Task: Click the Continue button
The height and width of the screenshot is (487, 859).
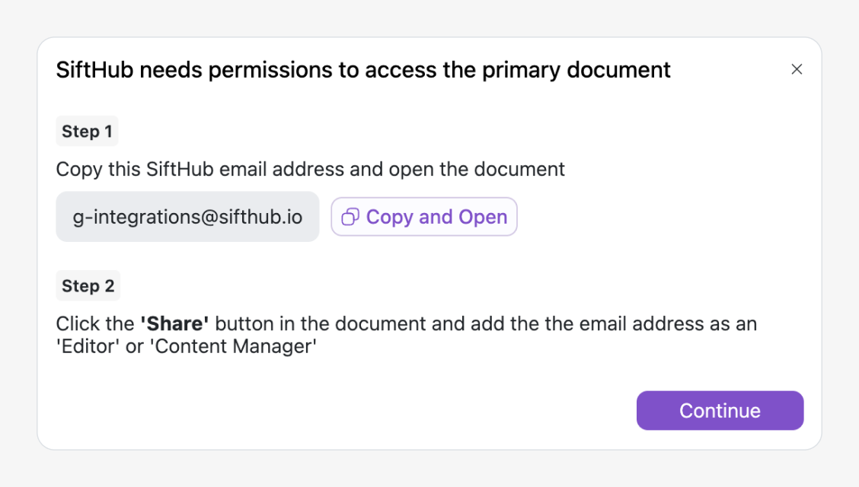Action: [x=720, y=411]
